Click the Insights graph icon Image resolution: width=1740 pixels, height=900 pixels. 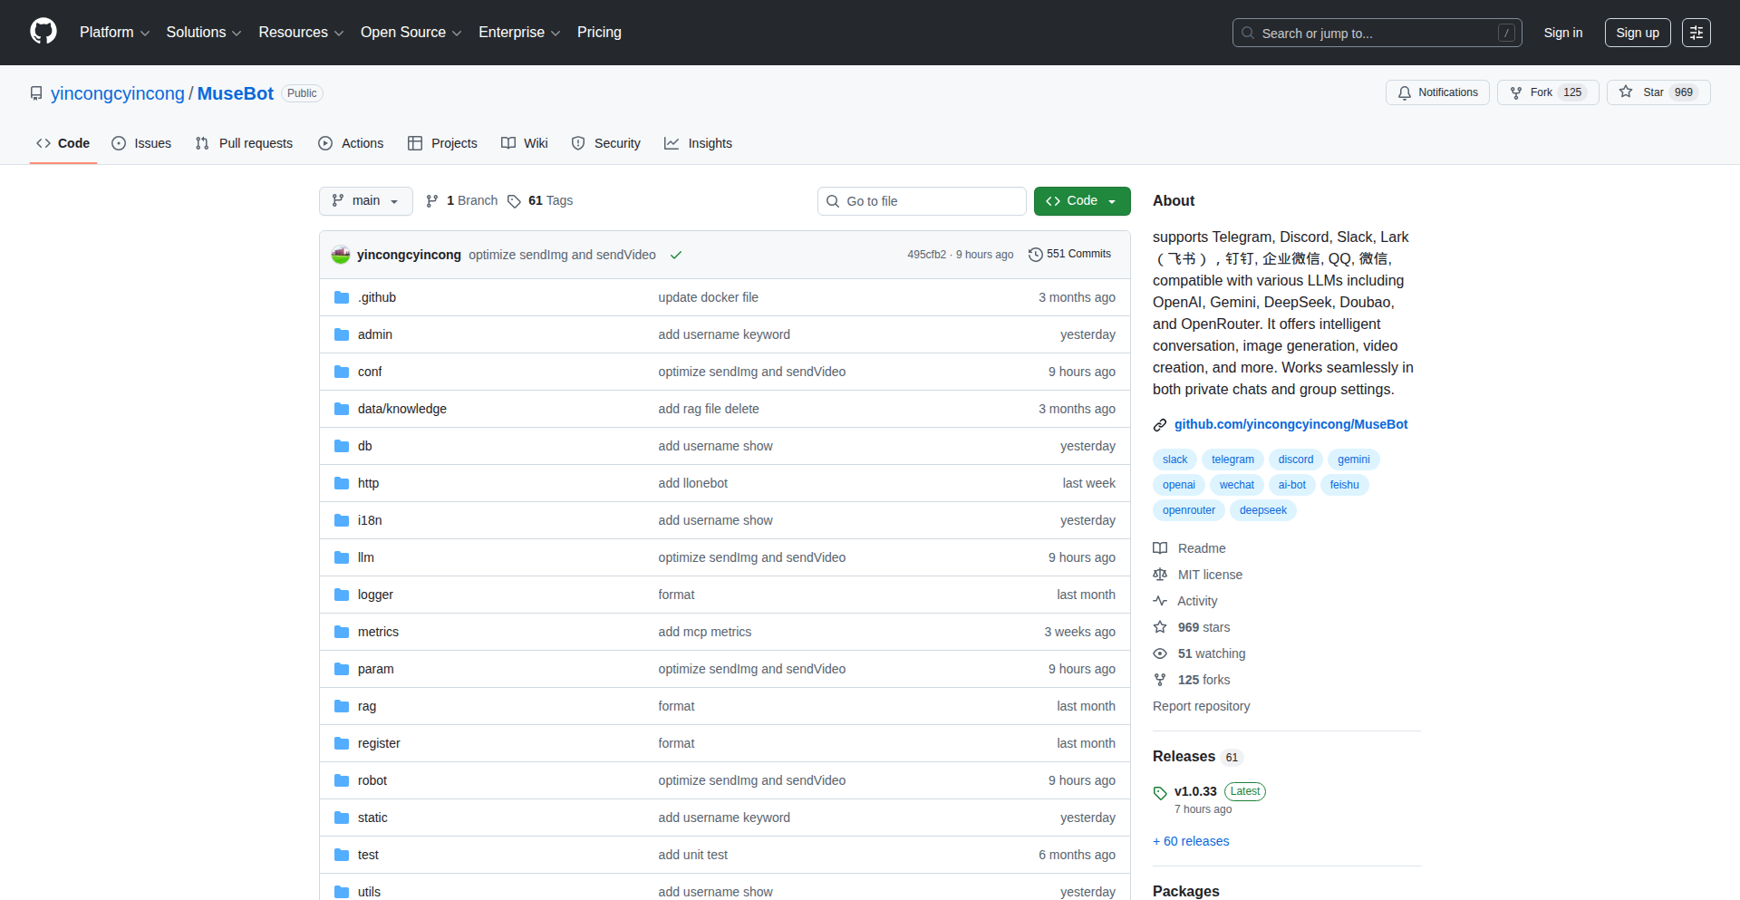coord(672,143)
